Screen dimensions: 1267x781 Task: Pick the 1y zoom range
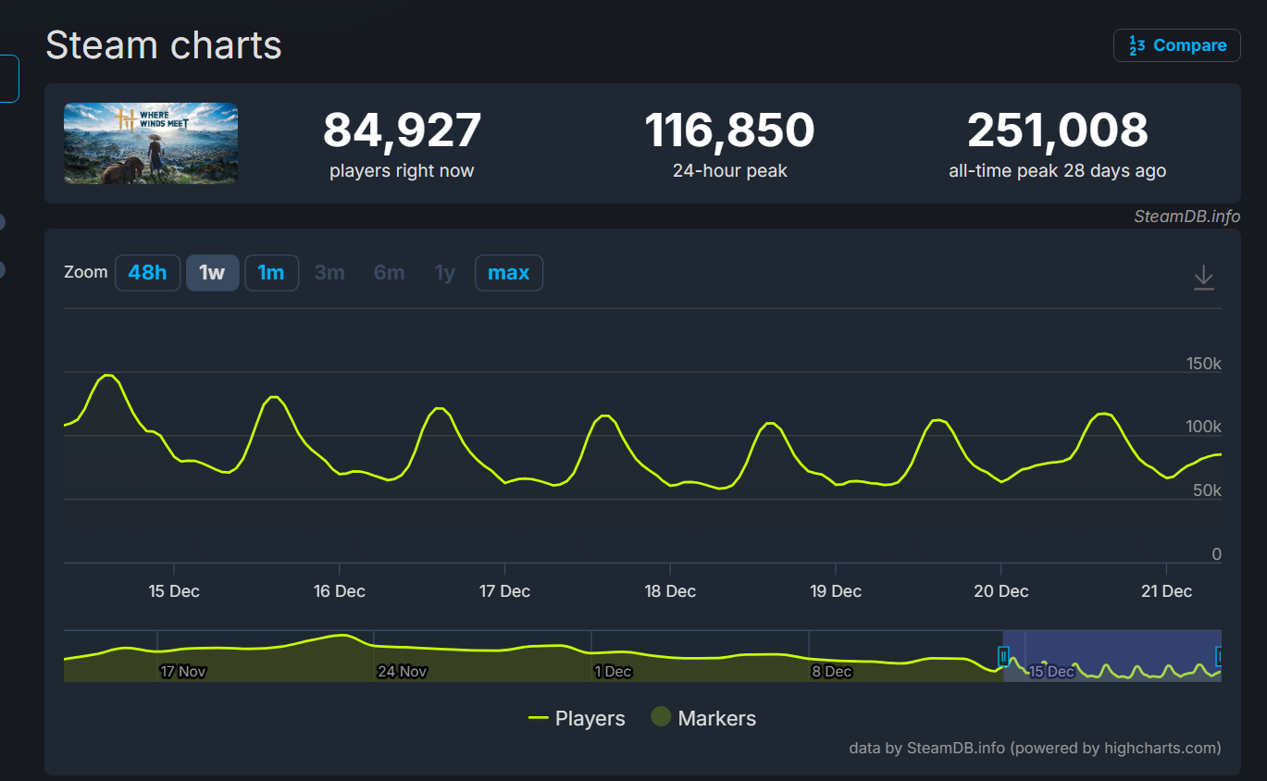click(x=445, y=273)
